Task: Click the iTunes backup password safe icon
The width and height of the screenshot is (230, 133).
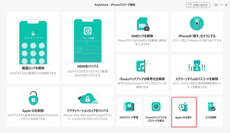Action: 156,107
